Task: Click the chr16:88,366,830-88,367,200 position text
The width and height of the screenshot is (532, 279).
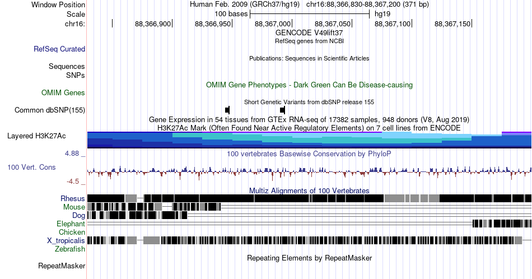Action: tap(367, 4)
